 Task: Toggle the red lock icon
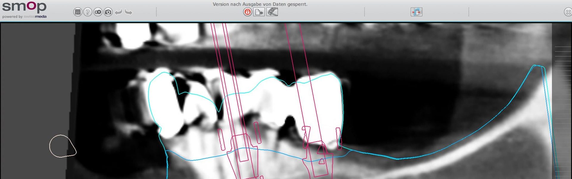click(x=247, y=12)
